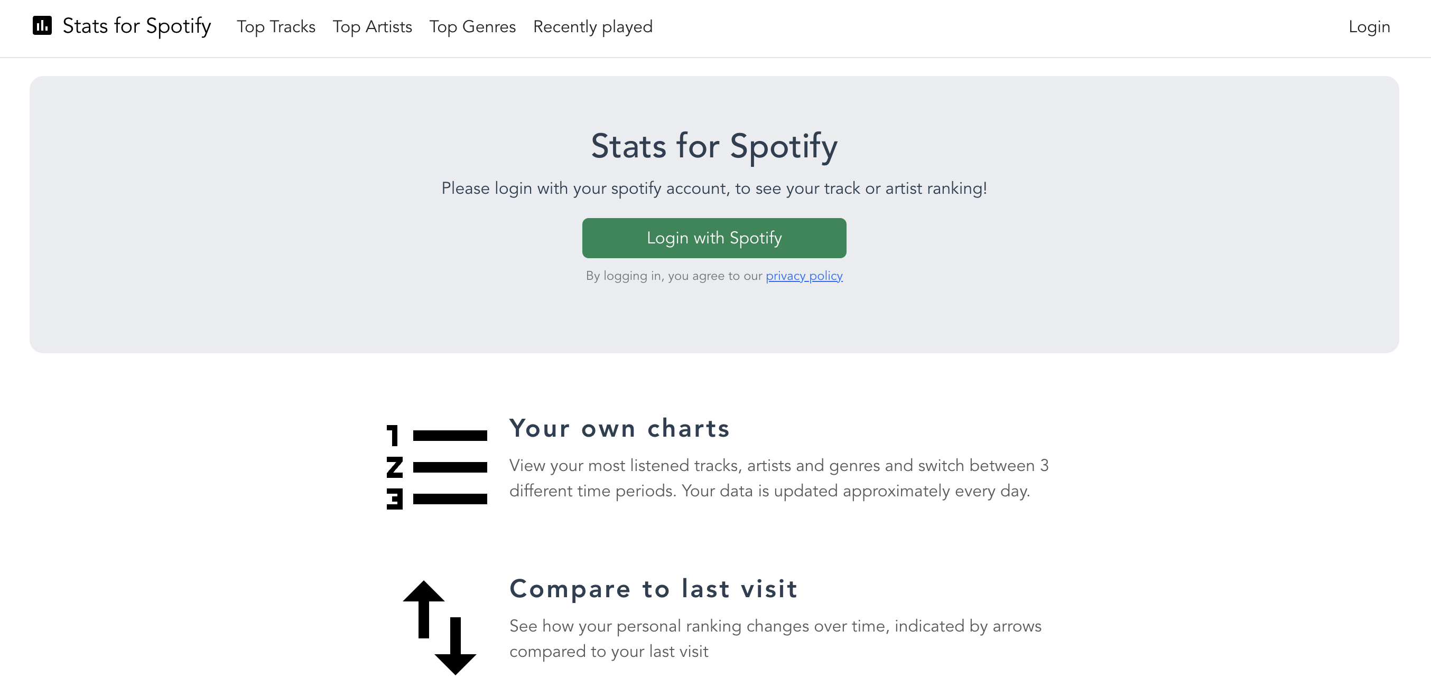
Task: Open the site home via the logo
Action: pos(122,25)
